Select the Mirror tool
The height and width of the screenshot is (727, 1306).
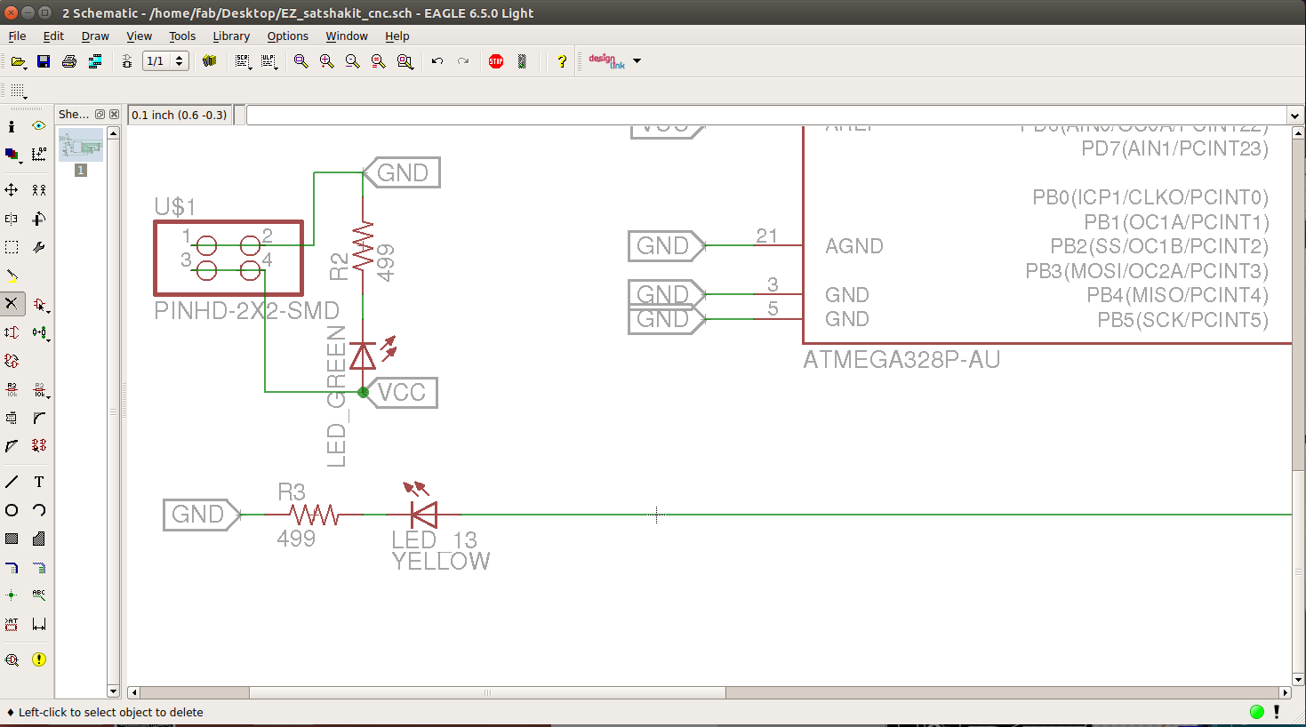coord(12,219)
